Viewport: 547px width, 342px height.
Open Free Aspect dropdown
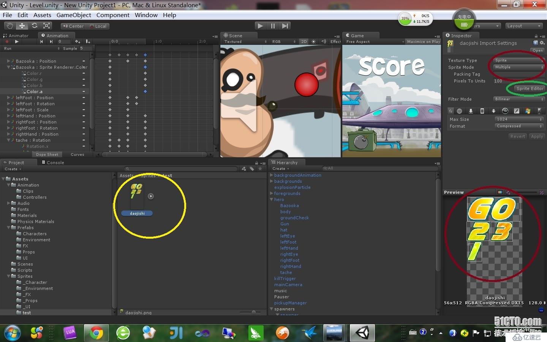375,42
